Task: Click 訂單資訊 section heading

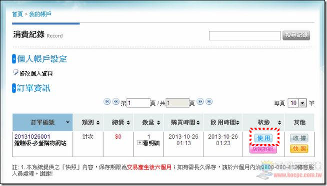Action: tap(33, 88)
